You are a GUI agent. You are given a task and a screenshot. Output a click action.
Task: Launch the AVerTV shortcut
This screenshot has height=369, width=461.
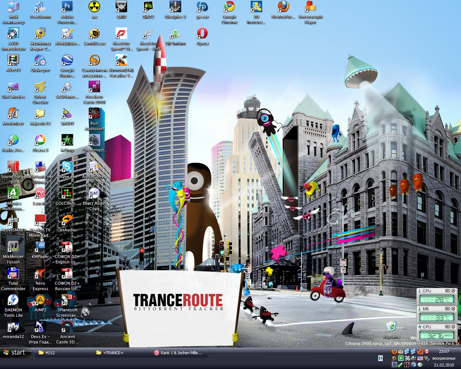coord(13,63)
